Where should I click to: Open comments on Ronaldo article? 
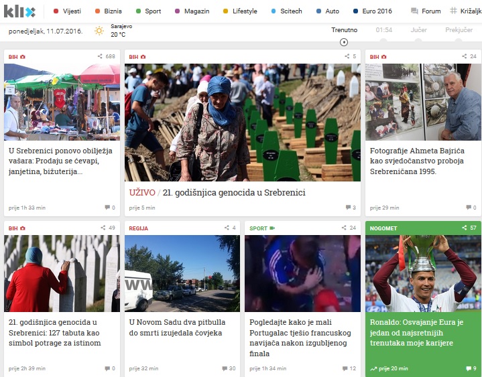pyautogui.click(x=471, y=368)
